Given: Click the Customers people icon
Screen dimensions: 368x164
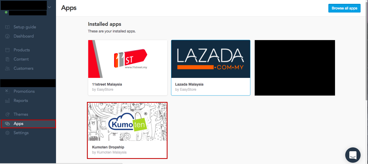Looking at the screenshot, I should point(7,68).
